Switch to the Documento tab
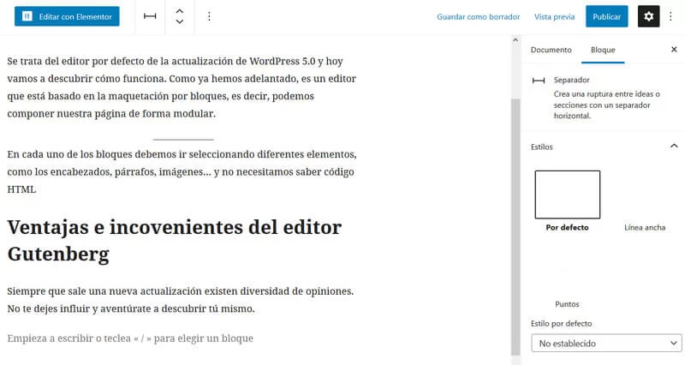 [551, 50]
